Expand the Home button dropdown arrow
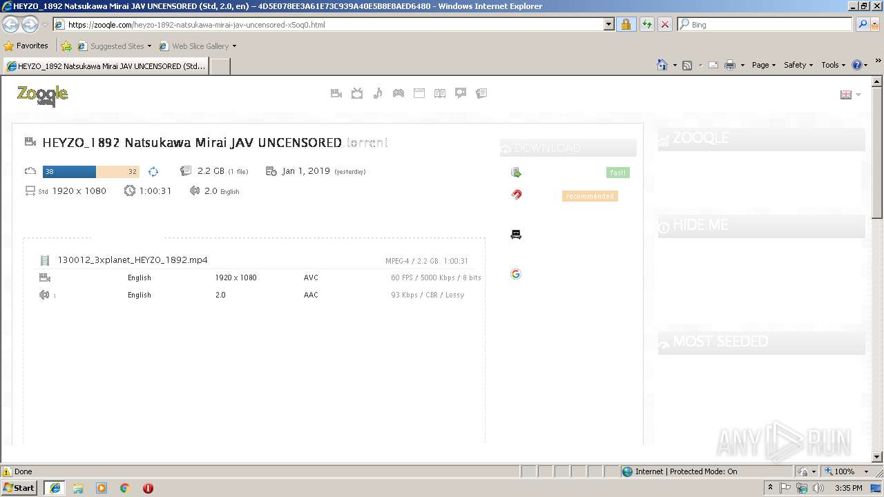 (675, 65)
